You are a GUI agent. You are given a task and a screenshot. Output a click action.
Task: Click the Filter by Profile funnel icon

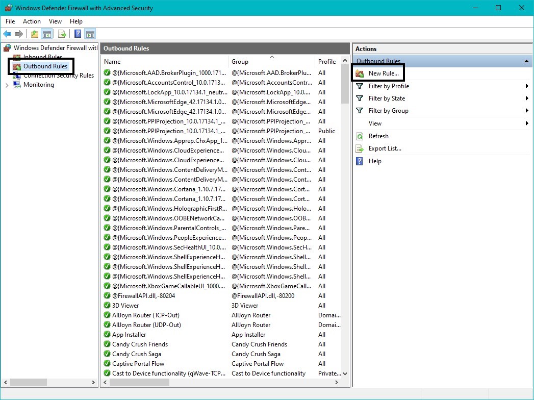tap(359, 86)
